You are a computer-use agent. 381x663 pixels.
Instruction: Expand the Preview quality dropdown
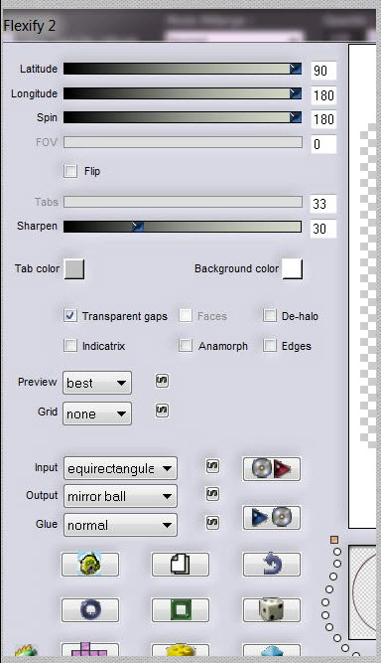pyautogui.click(x=97, y=383)
